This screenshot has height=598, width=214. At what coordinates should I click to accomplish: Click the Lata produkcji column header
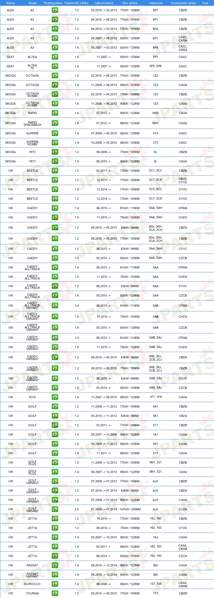pos(104,3)
